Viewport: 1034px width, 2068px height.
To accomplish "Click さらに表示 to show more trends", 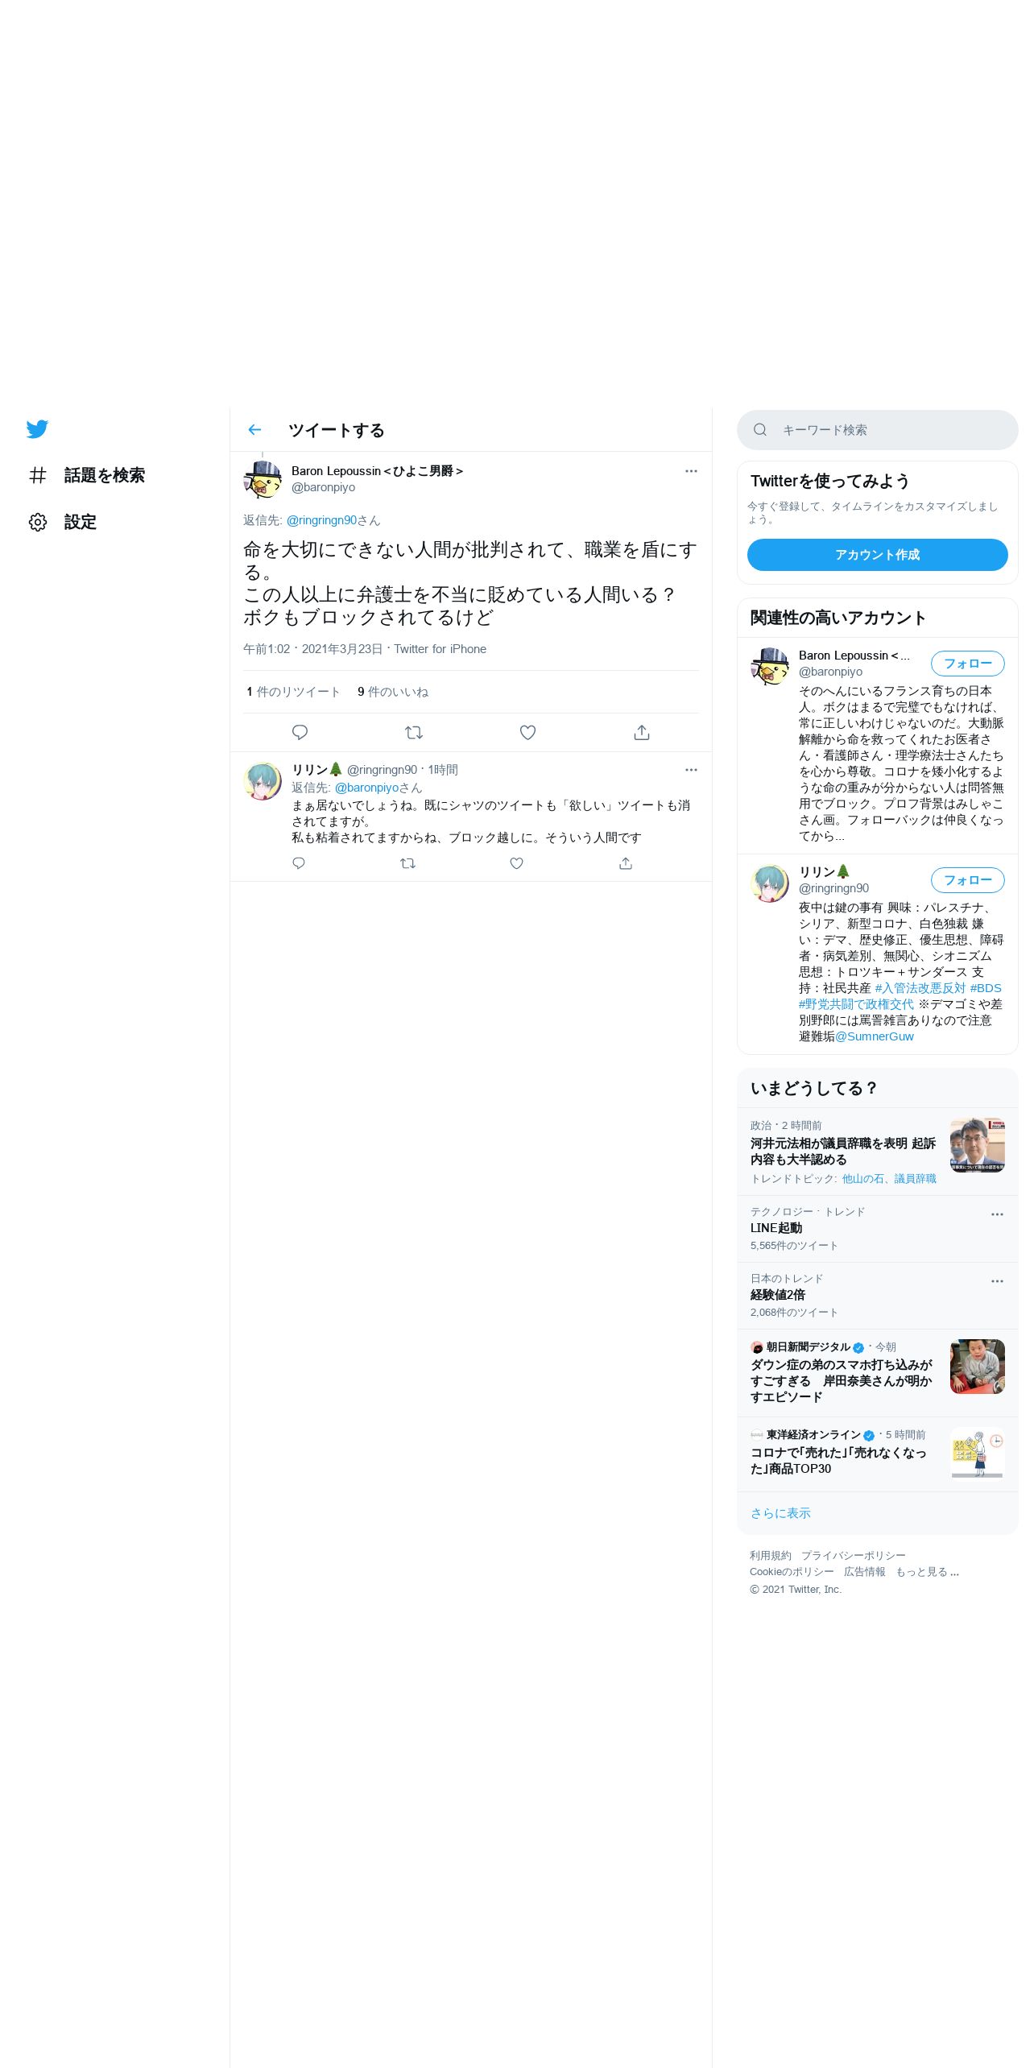I will [x=780, y=1513].
